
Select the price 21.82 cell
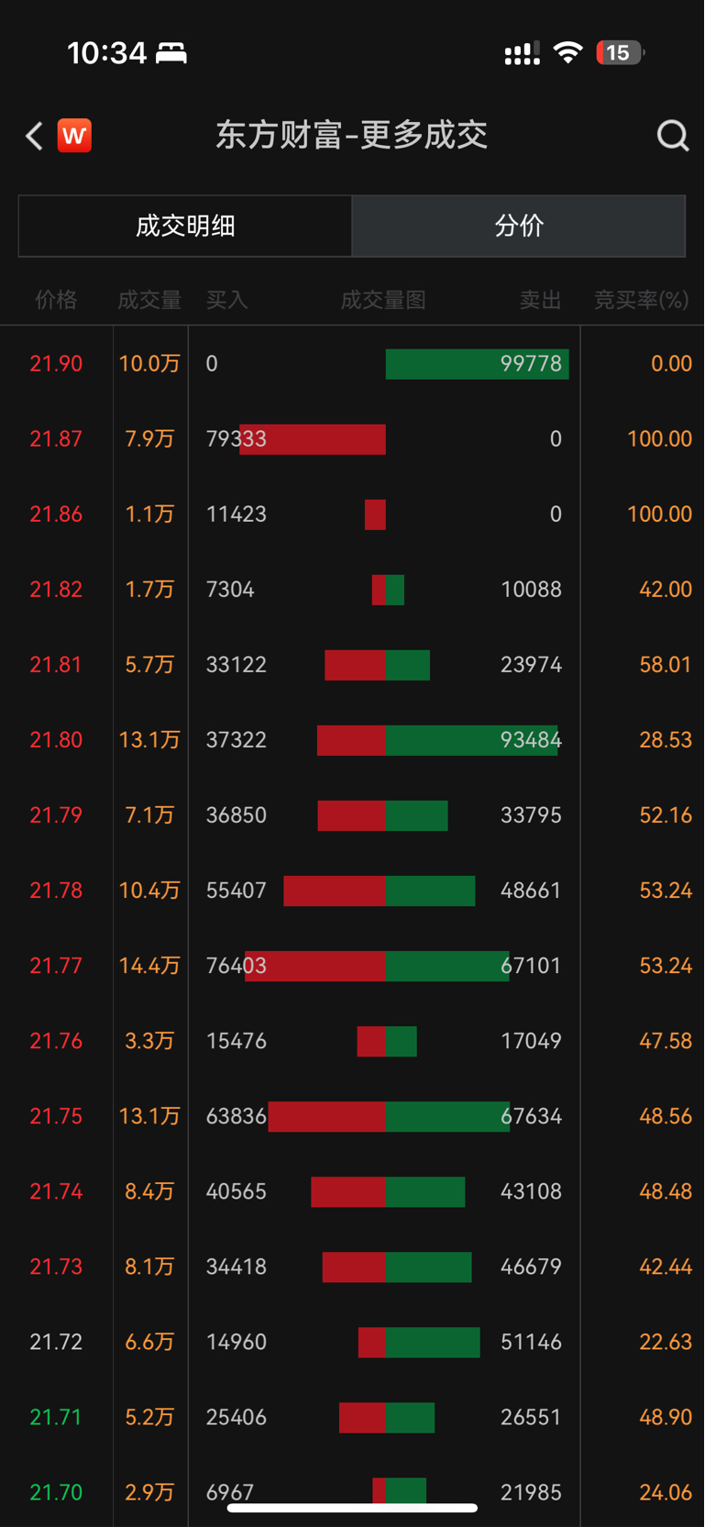click(56, 590)
